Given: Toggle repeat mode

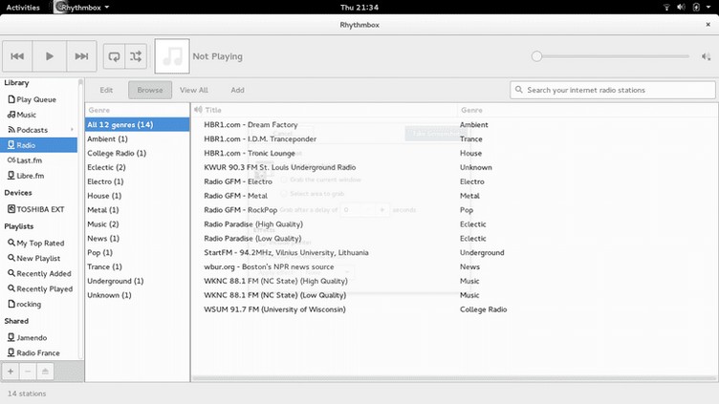Looking at the screenshot, I should point(114,56).
